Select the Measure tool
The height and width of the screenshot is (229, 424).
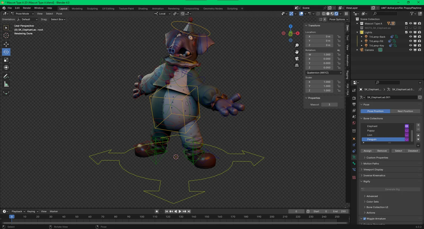click(6, 84)
